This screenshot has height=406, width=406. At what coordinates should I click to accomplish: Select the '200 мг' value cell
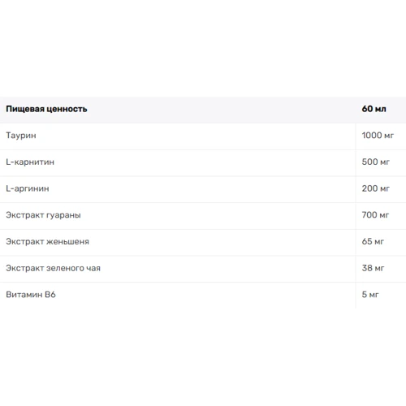point(376,188)
